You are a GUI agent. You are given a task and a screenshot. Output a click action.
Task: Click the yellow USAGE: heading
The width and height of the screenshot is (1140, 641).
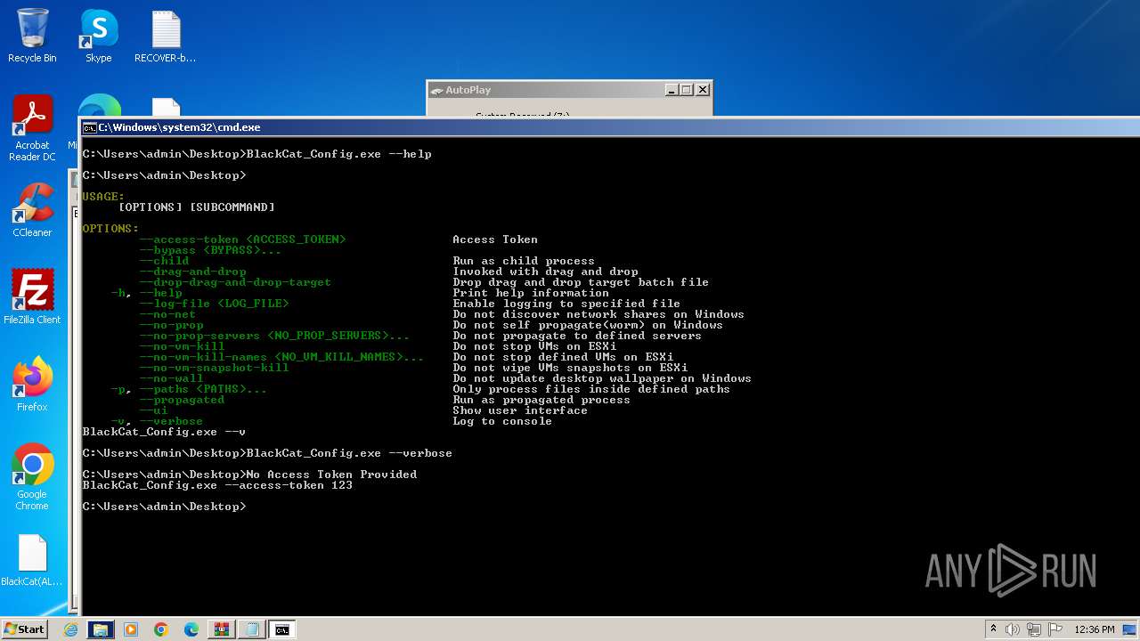point(103,197)
